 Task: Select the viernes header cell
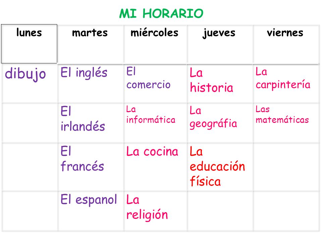[286, 44]
